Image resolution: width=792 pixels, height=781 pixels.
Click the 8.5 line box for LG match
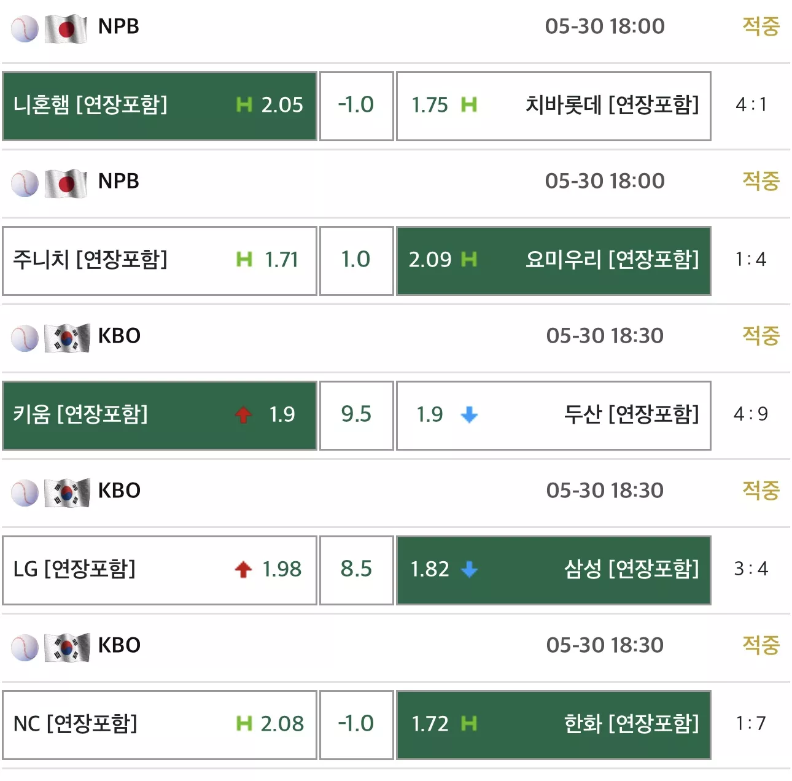[357, 570]
